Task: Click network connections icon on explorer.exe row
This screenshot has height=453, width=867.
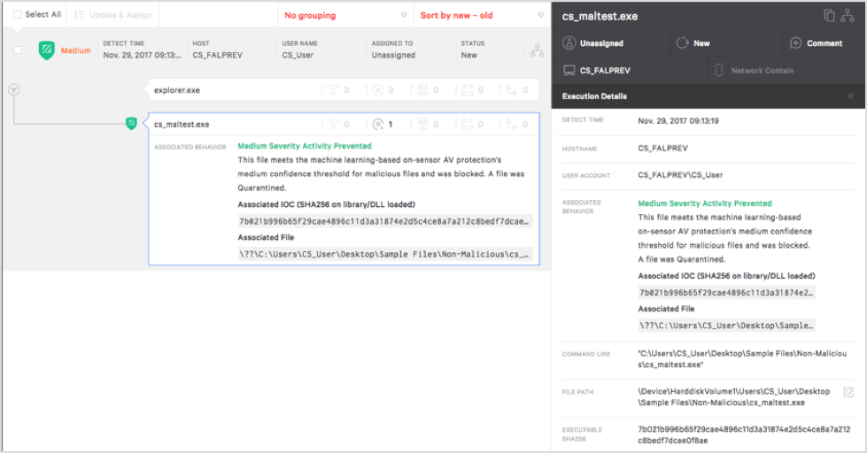Action: tap(333, 90)
